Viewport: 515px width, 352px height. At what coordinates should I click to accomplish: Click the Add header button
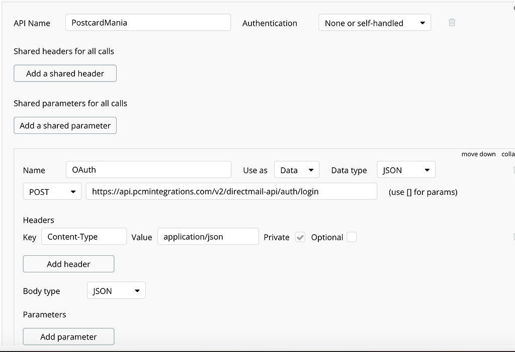tap(68, 264)
